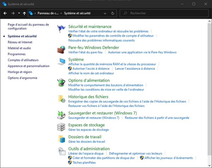The image size is (212, 168).
Task: Click Défragmenter et optimiser vos lecteurs
Action: (136, 153)
